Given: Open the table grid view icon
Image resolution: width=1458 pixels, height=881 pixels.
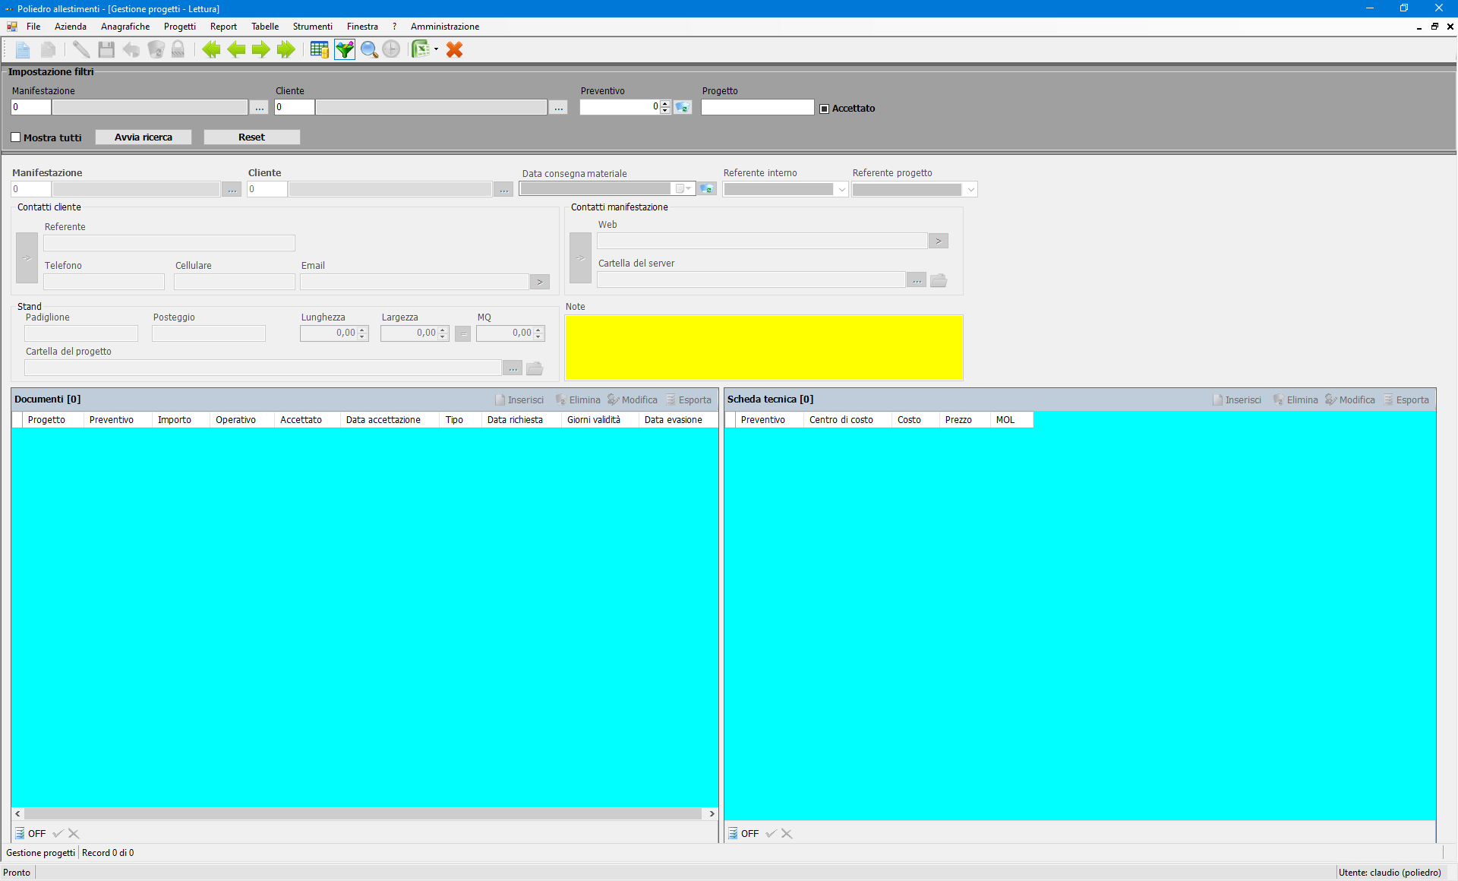Looking at the screenshot, I should tap(320, 49).
